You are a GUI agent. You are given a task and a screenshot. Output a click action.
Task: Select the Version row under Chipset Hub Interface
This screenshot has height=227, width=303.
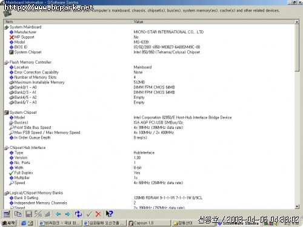point(149,158)
